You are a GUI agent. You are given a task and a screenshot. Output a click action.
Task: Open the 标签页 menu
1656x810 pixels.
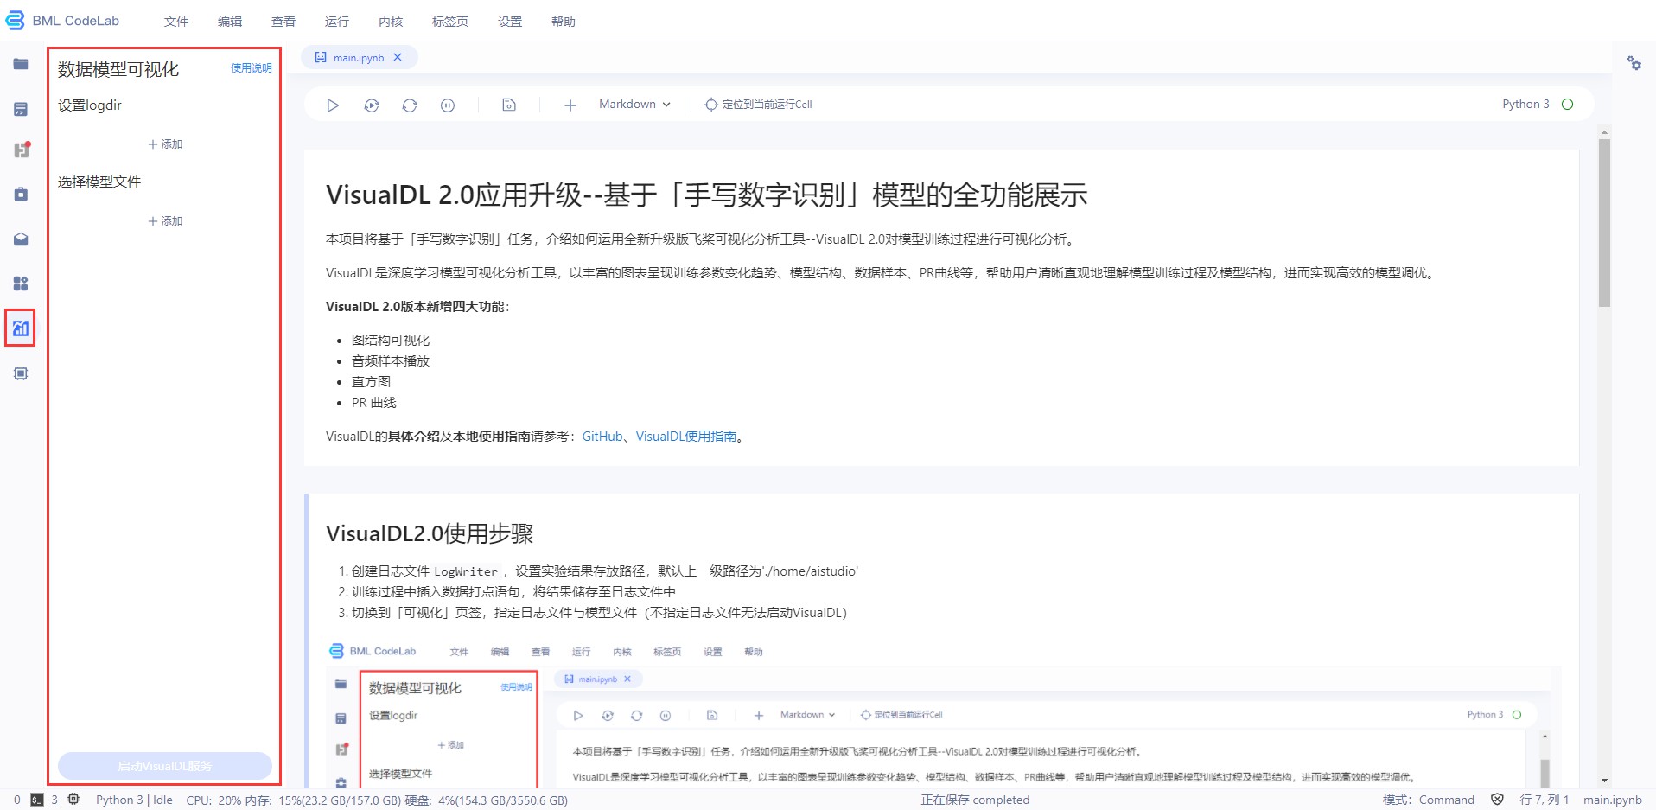[x=450, y=22]
